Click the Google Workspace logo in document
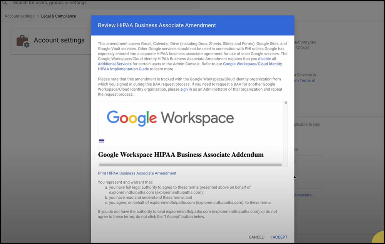The height and width of the screenshot is (244, 385). 170,118
